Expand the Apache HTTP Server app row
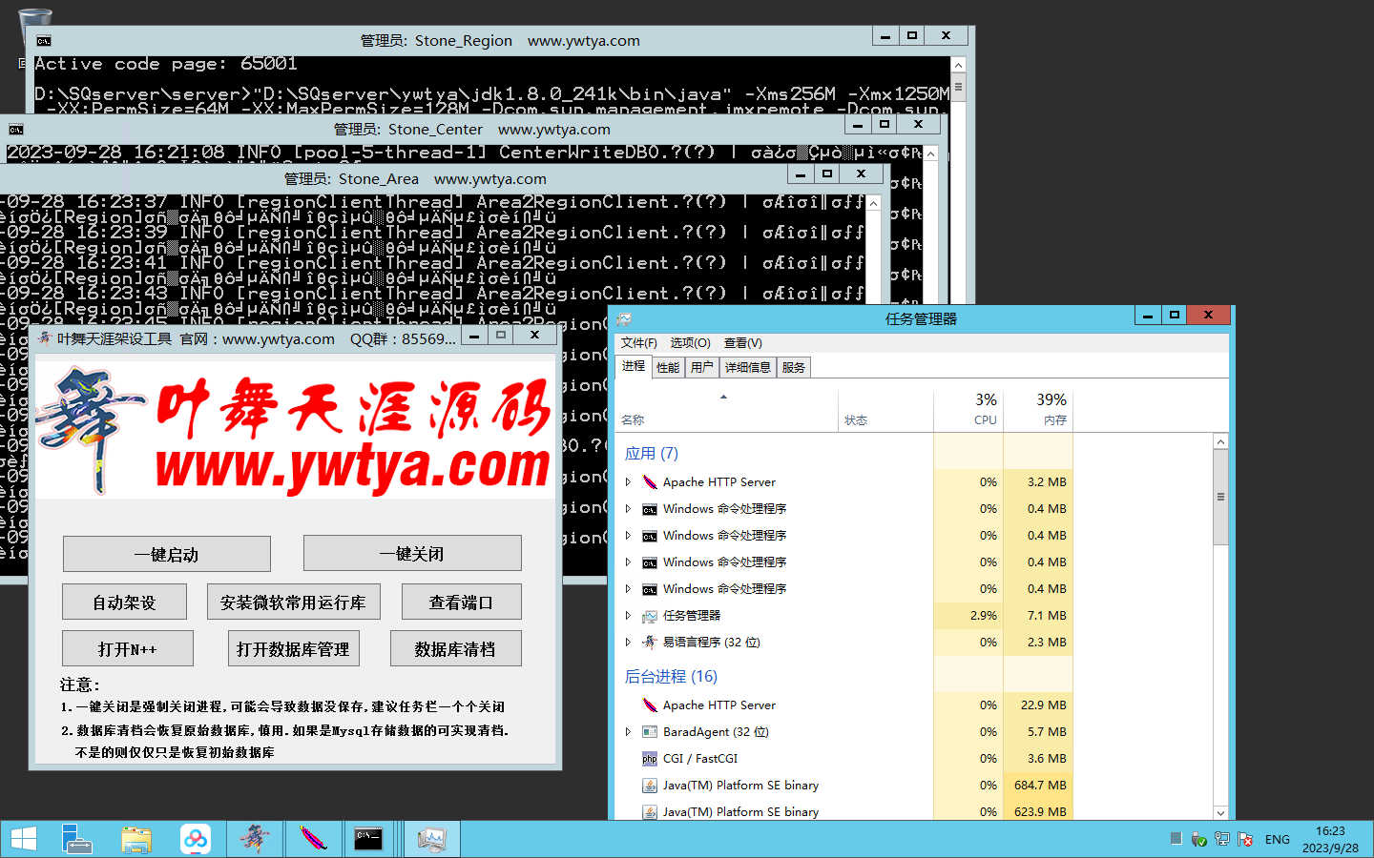 click(628, 482)
